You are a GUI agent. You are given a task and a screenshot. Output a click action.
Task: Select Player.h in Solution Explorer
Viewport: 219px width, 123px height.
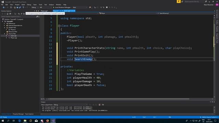point(13,30)
